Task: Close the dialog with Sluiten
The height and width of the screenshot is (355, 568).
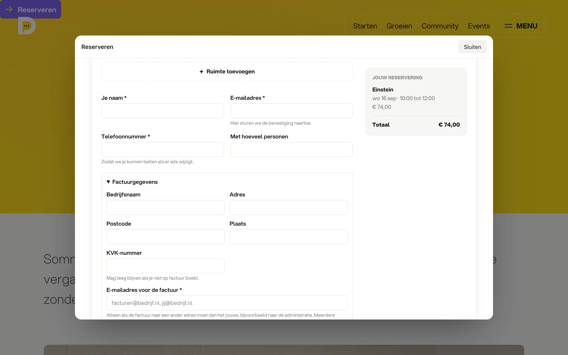Action: click(x=472, y=47)
